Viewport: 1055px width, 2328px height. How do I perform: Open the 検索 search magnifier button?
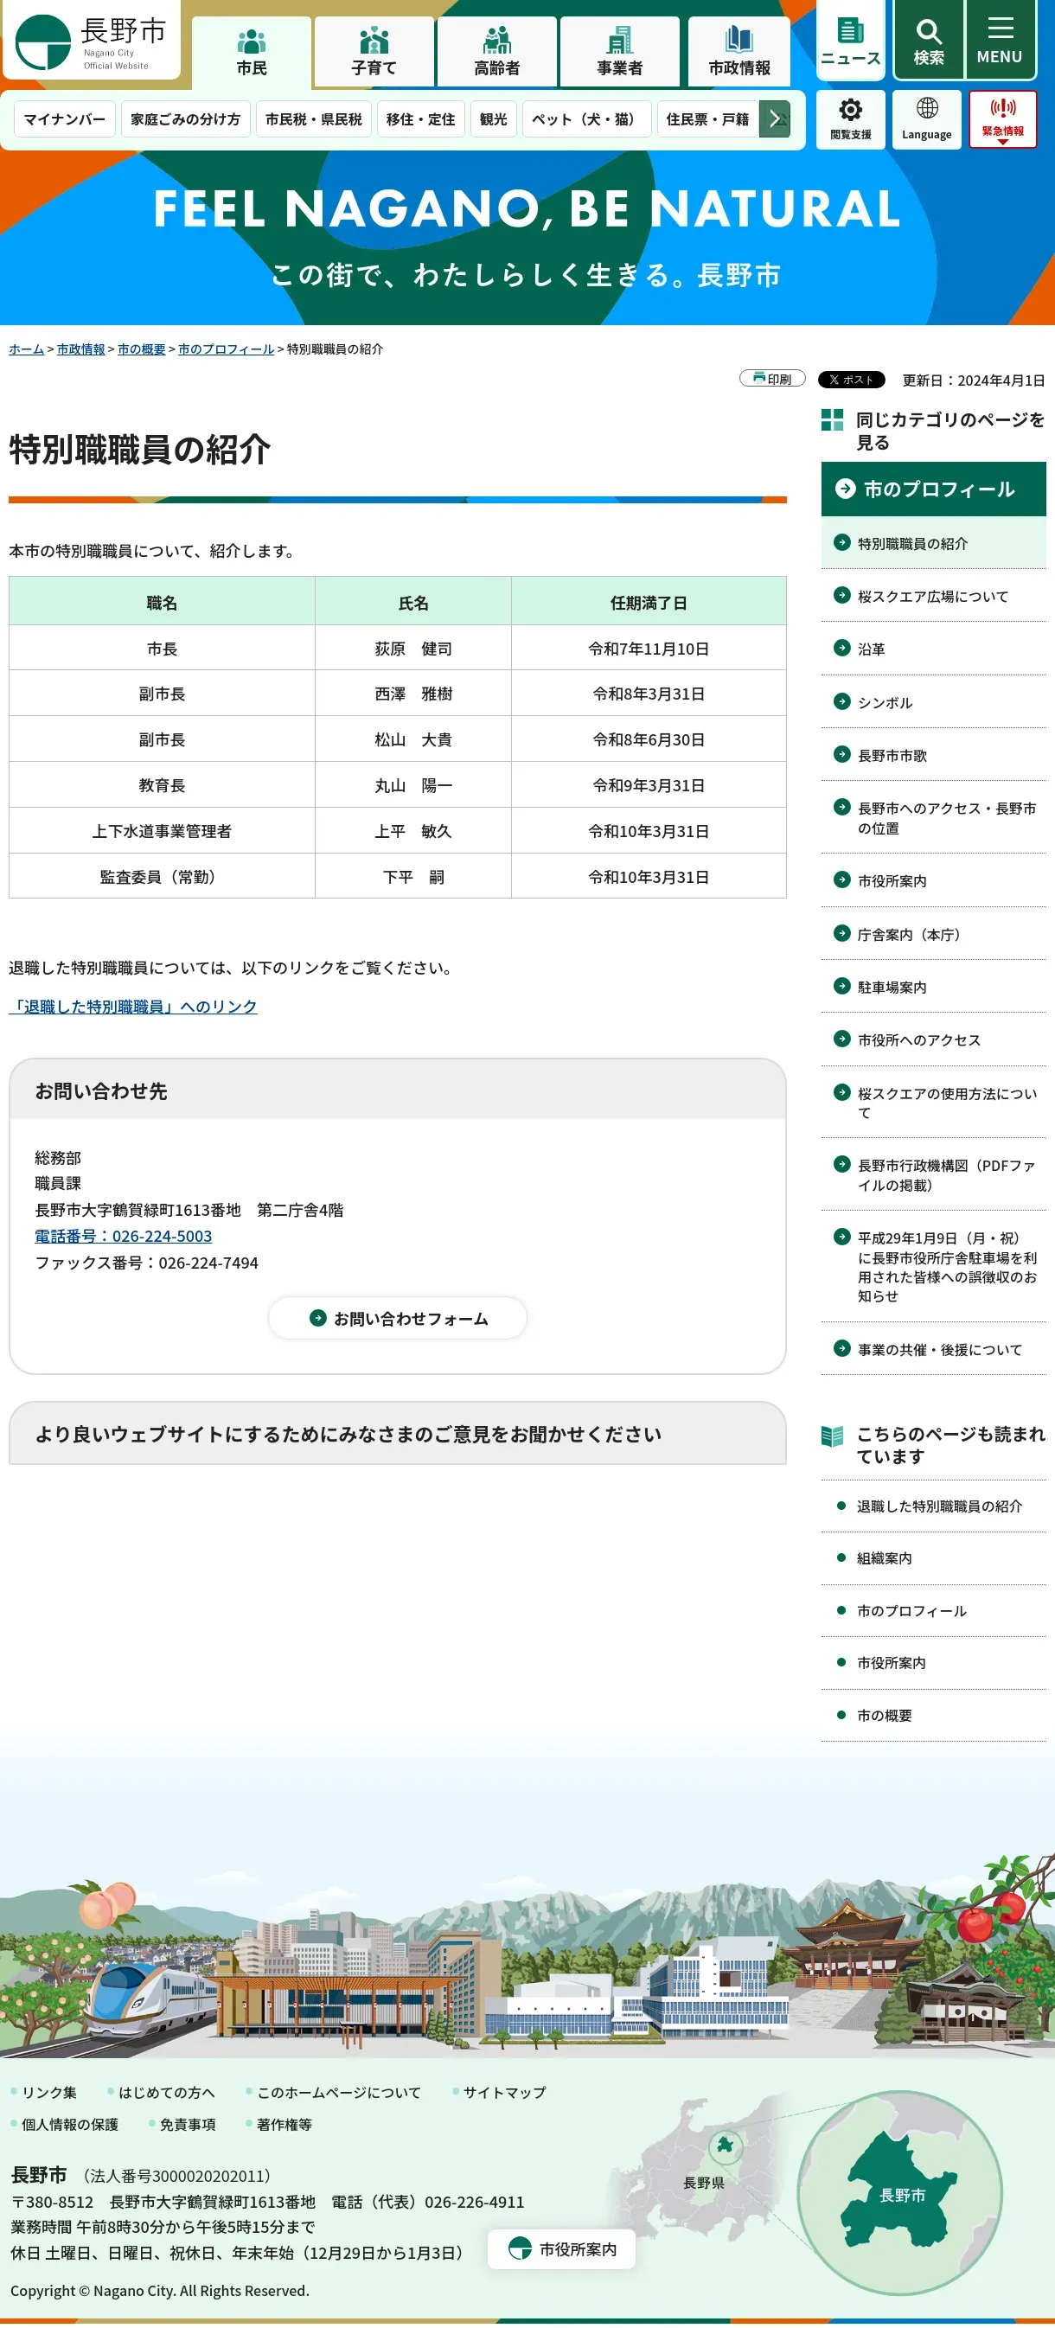929,42
